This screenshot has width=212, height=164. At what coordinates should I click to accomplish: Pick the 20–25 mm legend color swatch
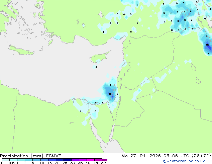(x=60, y=160)
